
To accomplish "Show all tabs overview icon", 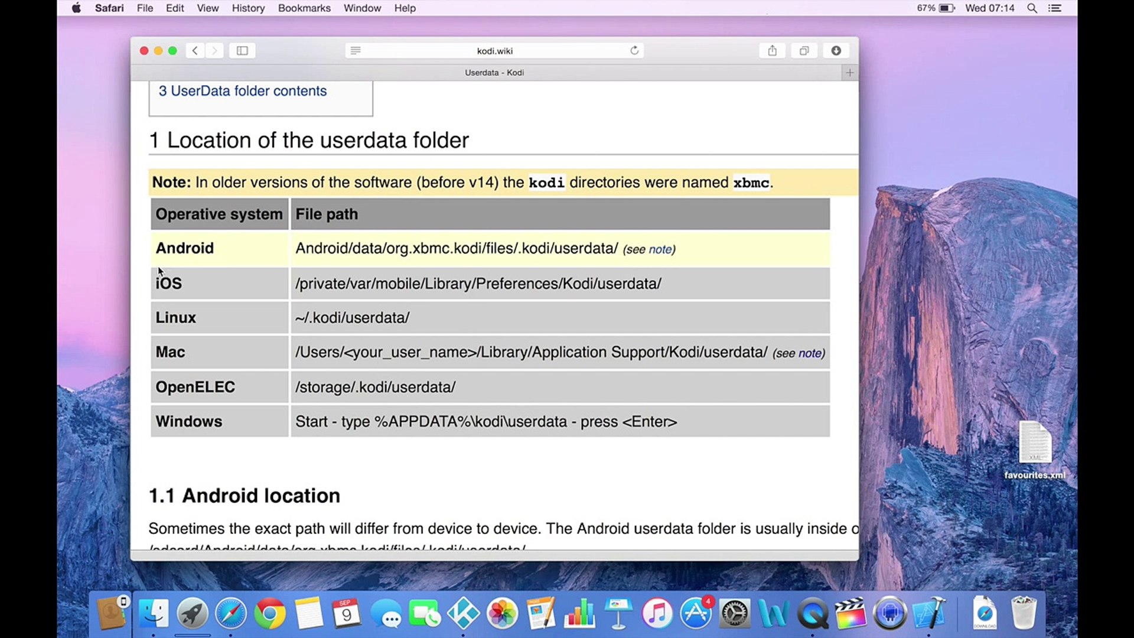I will (x=804, y=51).
